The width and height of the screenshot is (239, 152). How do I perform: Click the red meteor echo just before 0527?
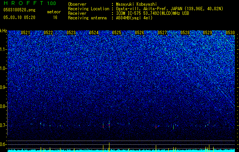click(156, 127)
